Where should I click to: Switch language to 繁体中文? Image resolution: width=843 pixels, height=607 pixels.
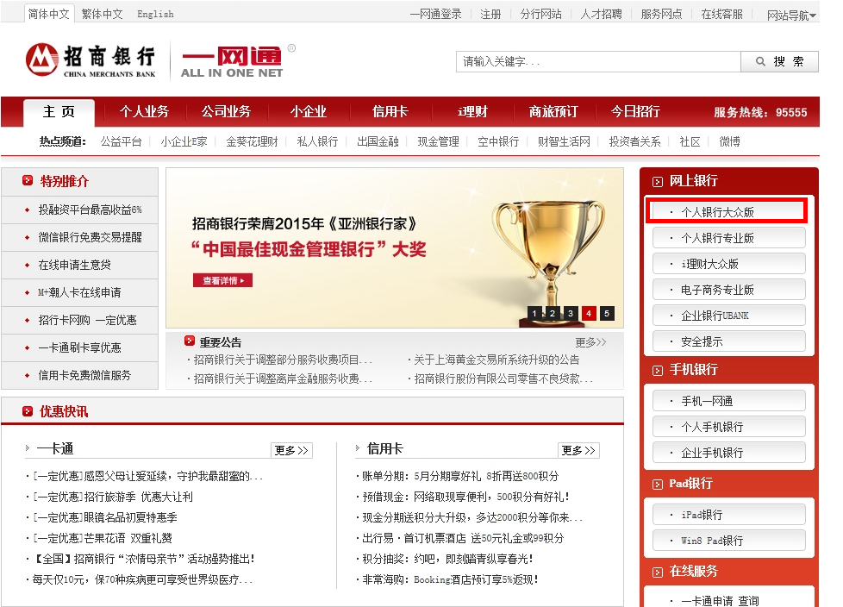[x=103, y=14]
